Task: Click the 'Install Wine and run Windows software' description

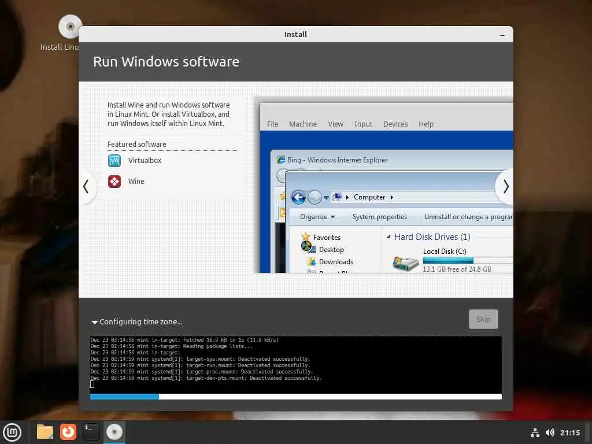Action: [x=169, y=114]
